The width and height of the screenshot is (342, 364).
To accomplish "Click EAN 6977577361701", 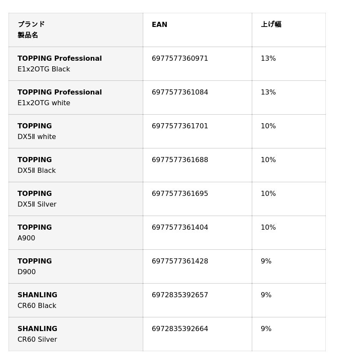I will click(180, 126).
